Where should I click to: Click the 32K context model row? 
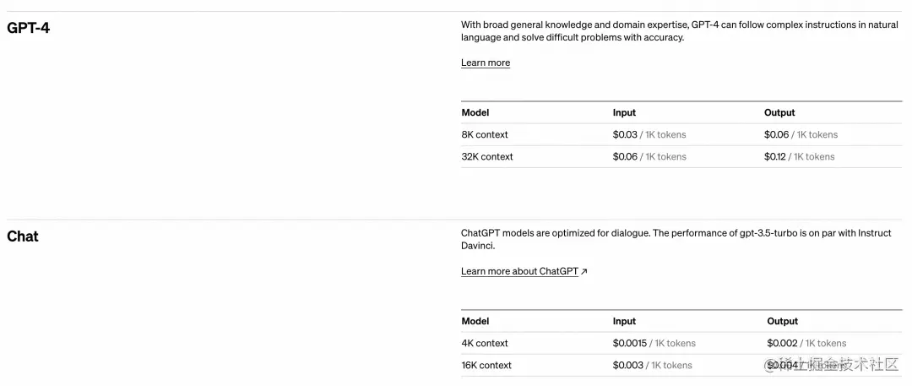point(681,156)
